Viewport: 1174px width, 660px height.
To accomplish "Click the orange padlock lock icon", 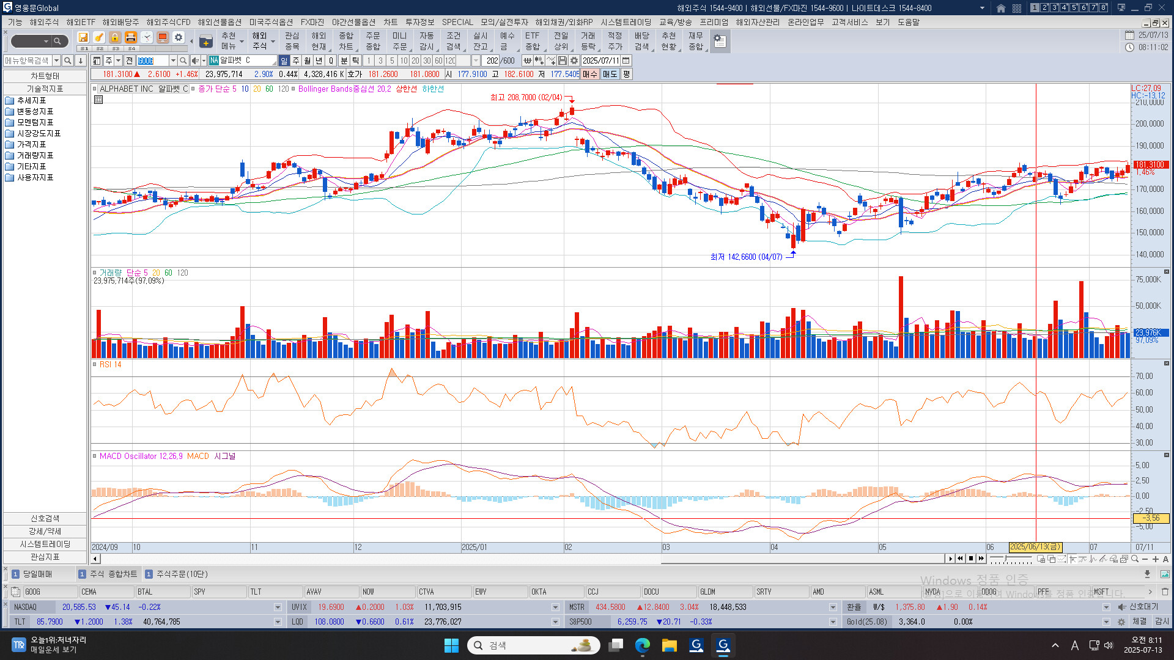I will coord(114,38).
